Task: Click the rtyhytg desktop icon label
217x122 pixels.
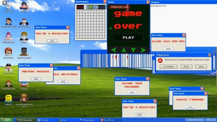Action: tap(24, 89)
